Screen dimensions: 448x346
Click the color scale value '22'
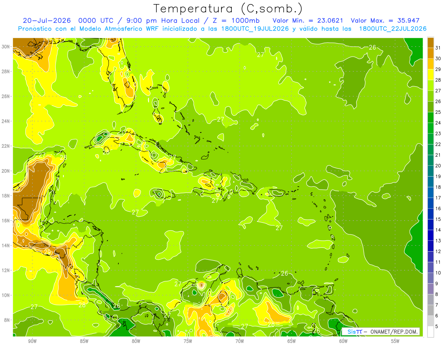point(438,144)
